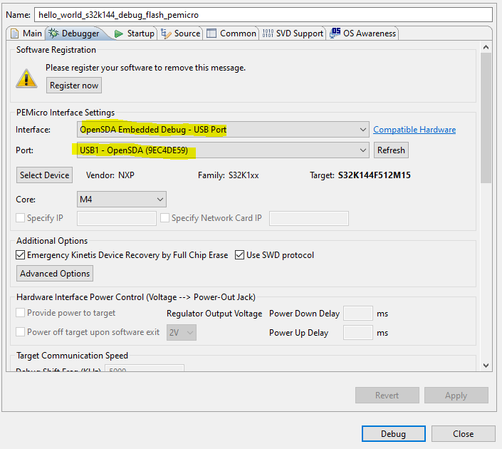Click the 'Family: S32K1xx' text

[x=229, y=175]
